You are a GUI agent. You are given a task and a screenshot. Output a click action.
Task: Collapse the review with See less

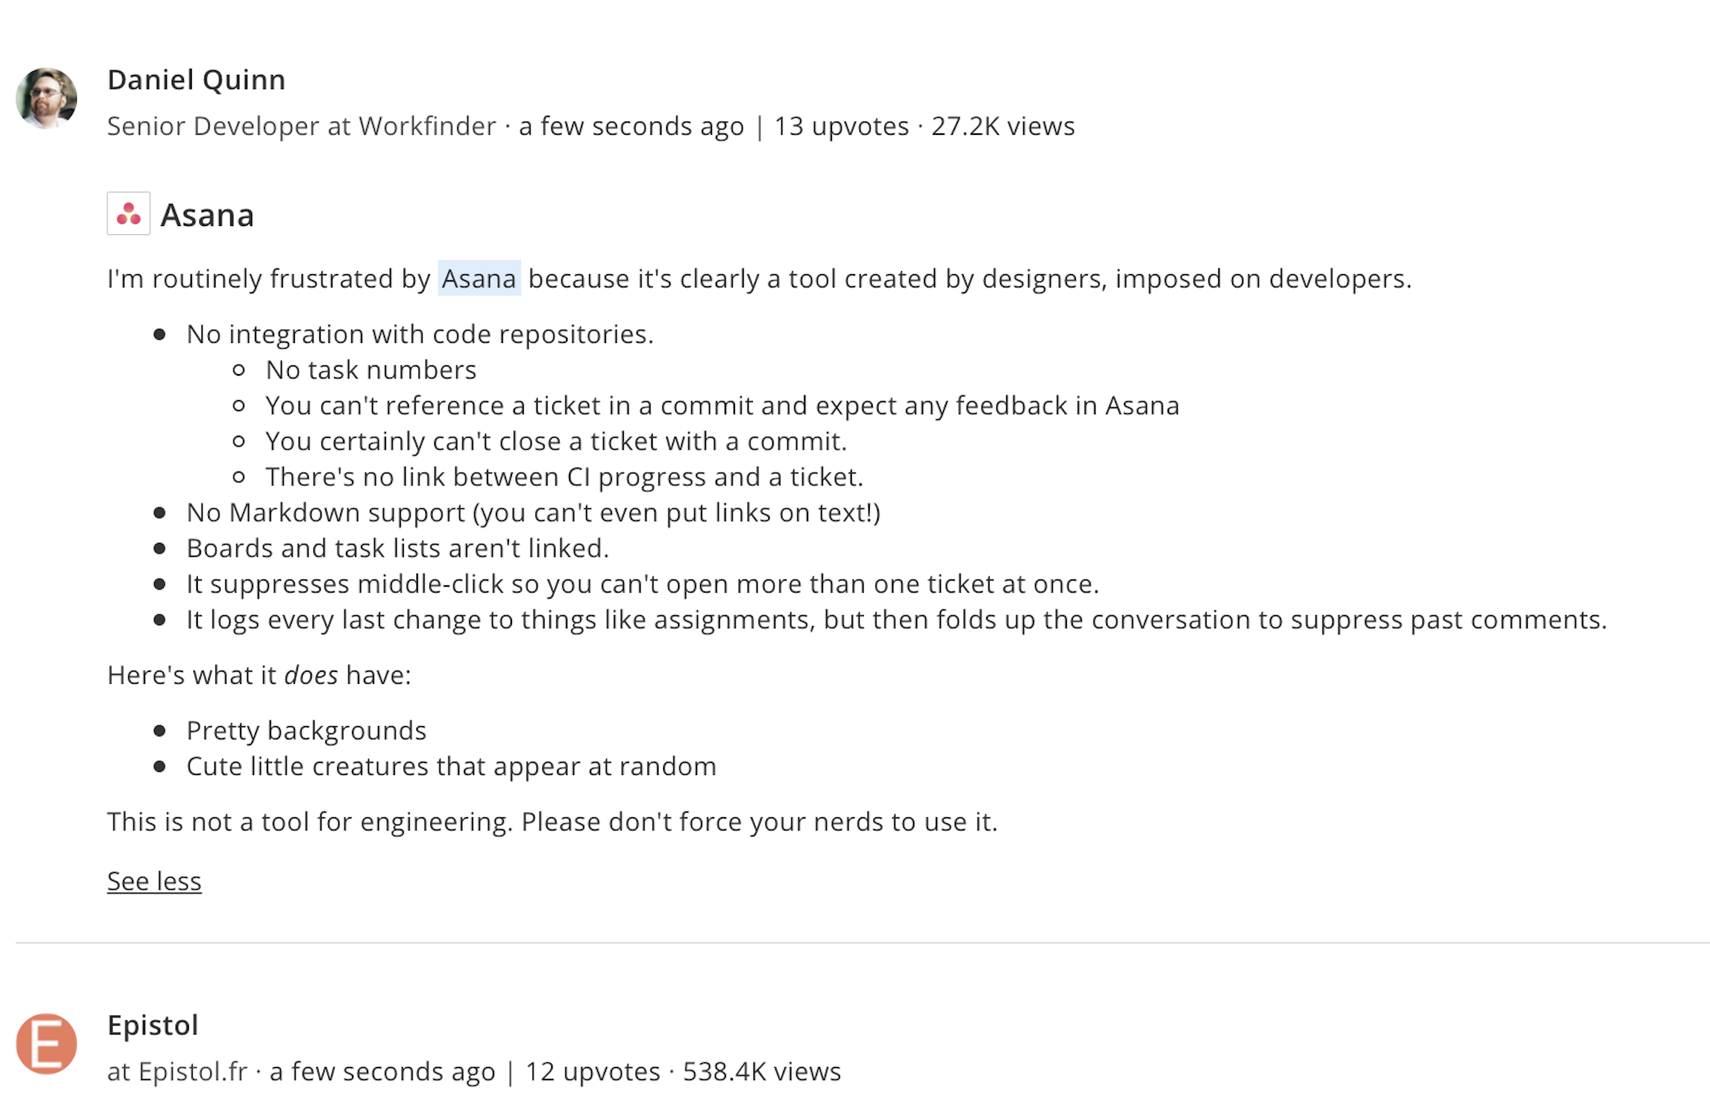pos(154,881)
